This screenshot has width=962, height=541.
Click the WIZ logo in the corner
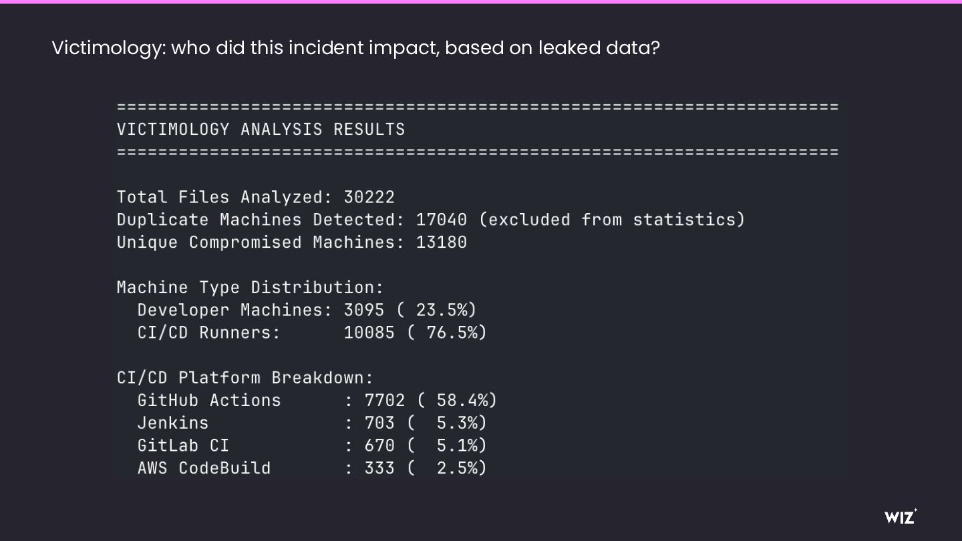click(901, 516)
